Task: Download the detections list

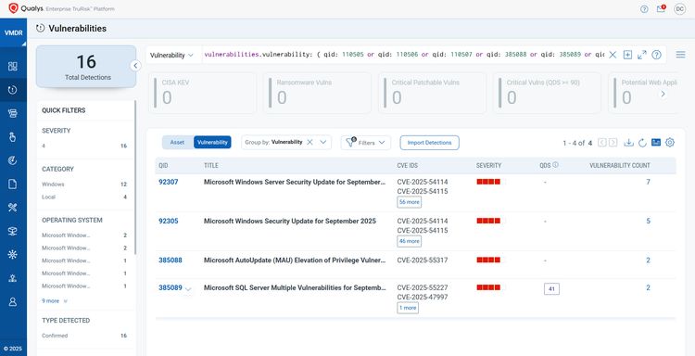Action: (628, 143)
